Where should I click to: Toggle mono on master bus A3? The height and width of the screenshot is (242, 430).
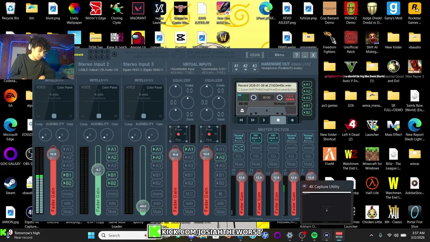[273, 148]
